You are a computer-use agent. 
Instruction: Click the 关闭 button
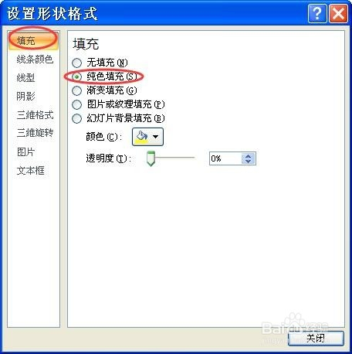coord(316,339)
